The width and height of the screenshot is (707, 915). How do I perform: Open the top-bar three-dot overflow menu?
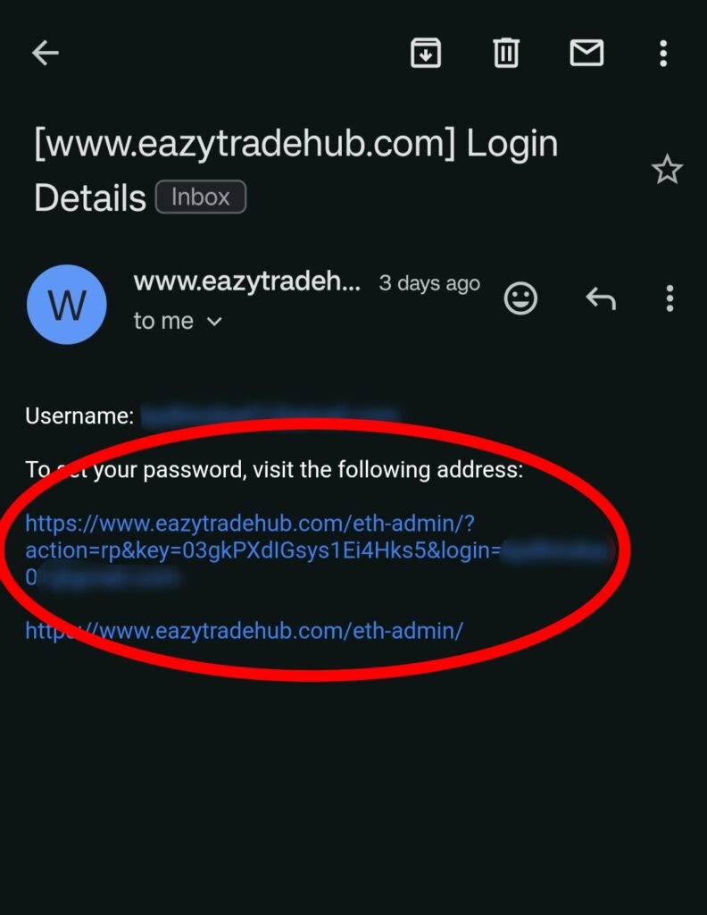663,53
